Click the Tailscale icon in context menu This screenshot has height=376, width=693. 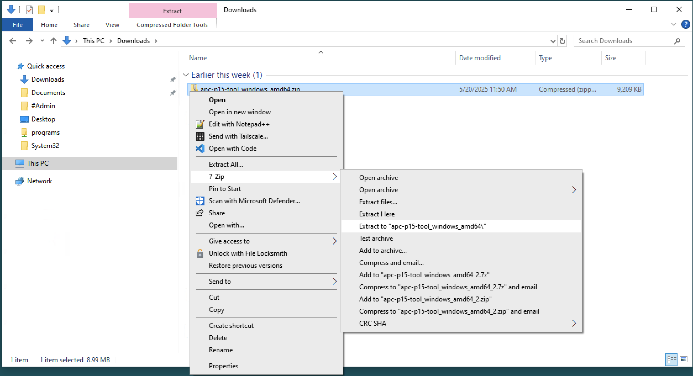pos(200,136)
